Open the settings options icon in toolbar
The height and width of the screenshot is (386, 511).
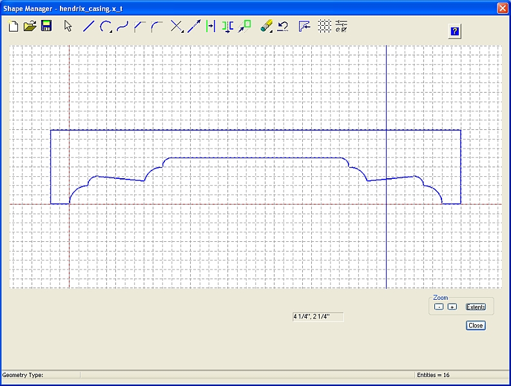pos(342,26)
